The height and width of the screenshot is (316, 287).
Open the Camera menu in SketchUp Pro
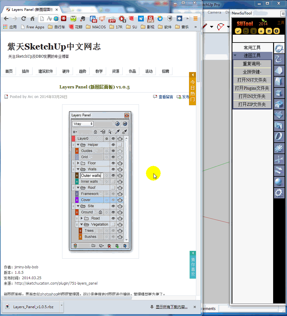click(214, 12)
